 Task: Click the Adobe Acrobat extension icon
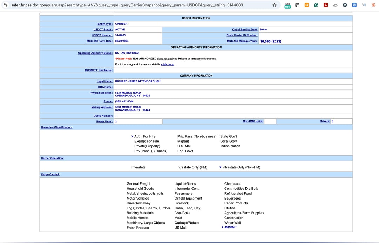tap(326, 5)
